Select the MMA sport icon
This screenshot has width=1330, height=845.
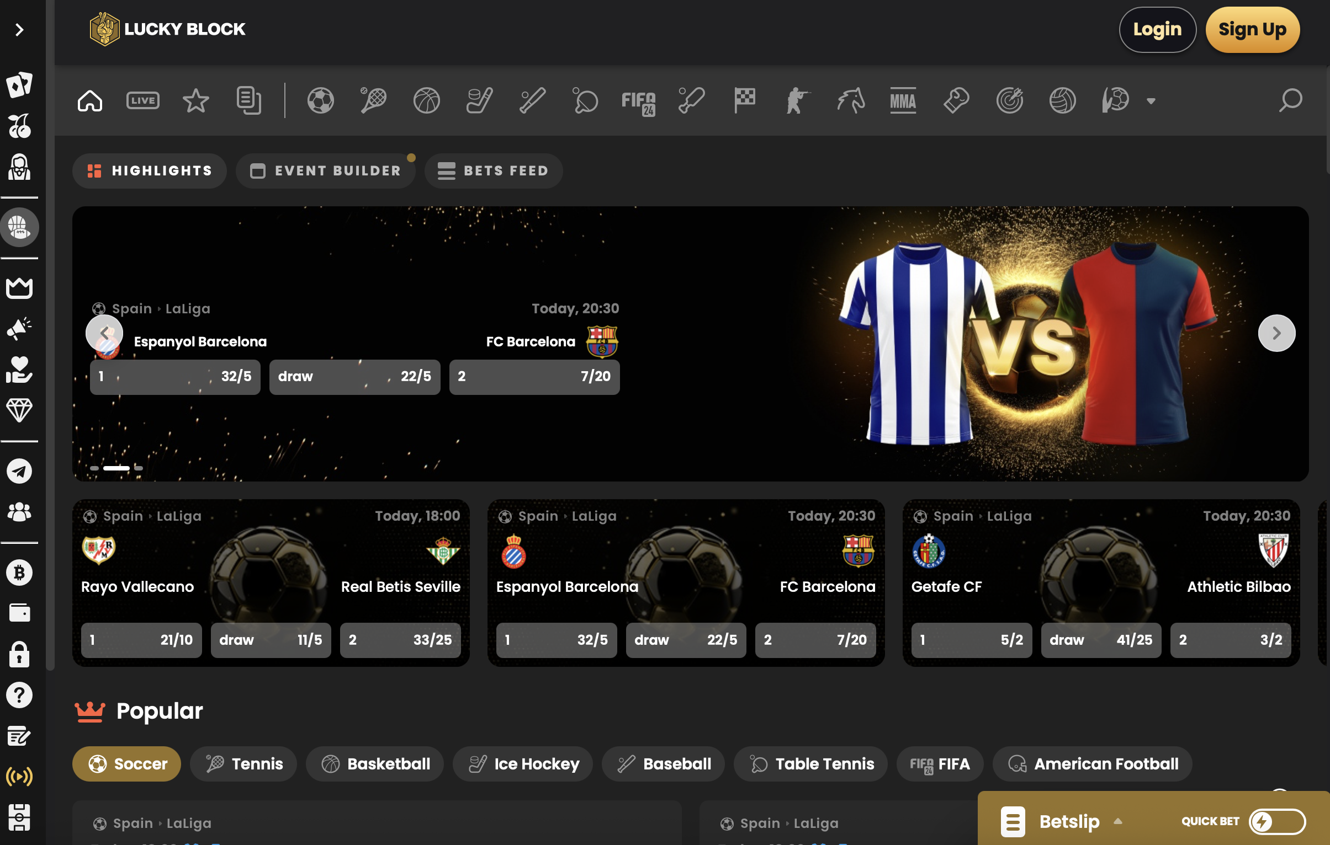904,100
